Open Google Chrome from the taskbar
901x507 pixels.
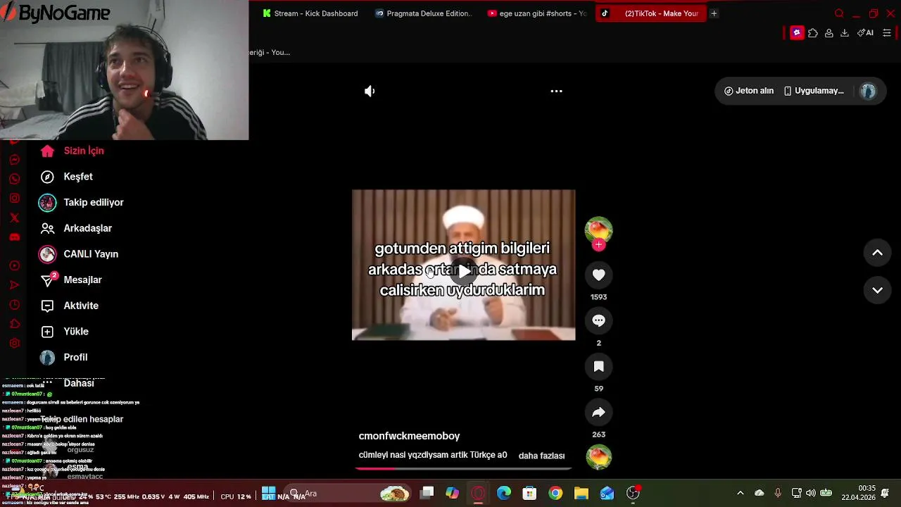pyautogui.click(x=555, y=494)
